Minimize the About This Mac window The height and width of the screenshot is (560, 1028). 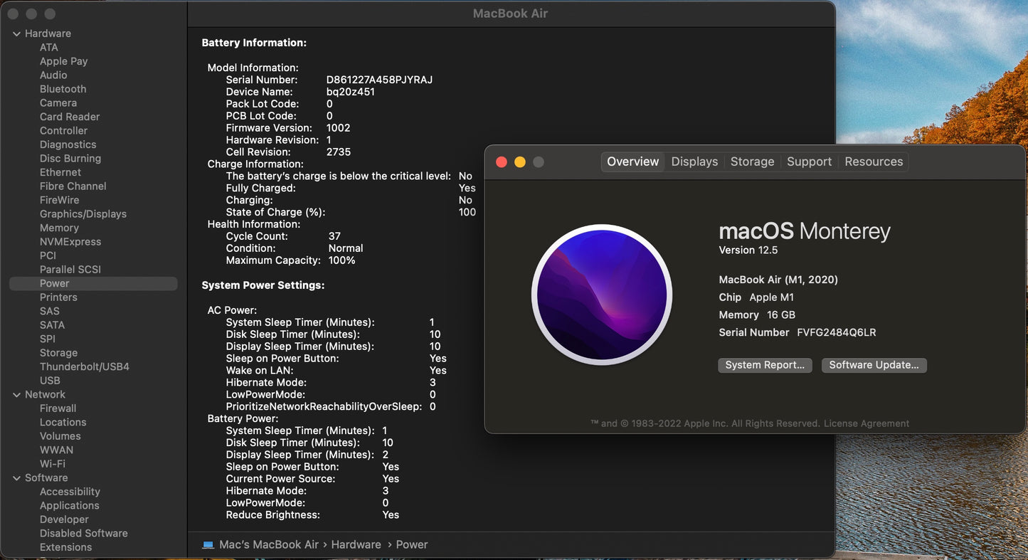point(519,162)
